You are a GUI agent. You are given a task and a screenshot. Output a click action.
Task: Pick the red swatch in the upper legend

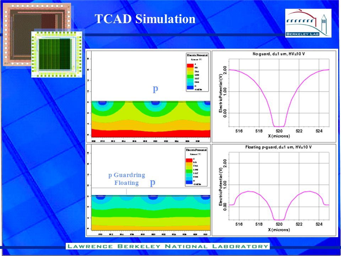pos(190,65)
